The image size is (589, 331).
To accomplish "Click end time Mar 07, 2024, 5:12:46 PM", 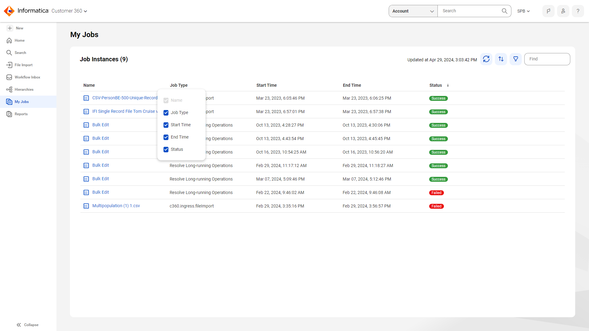I will click(367, 179).
